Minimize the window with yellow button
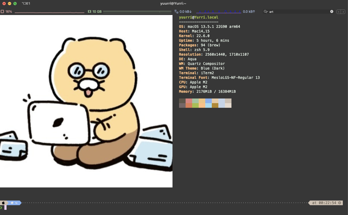348x215 pixels. [10, 4]
